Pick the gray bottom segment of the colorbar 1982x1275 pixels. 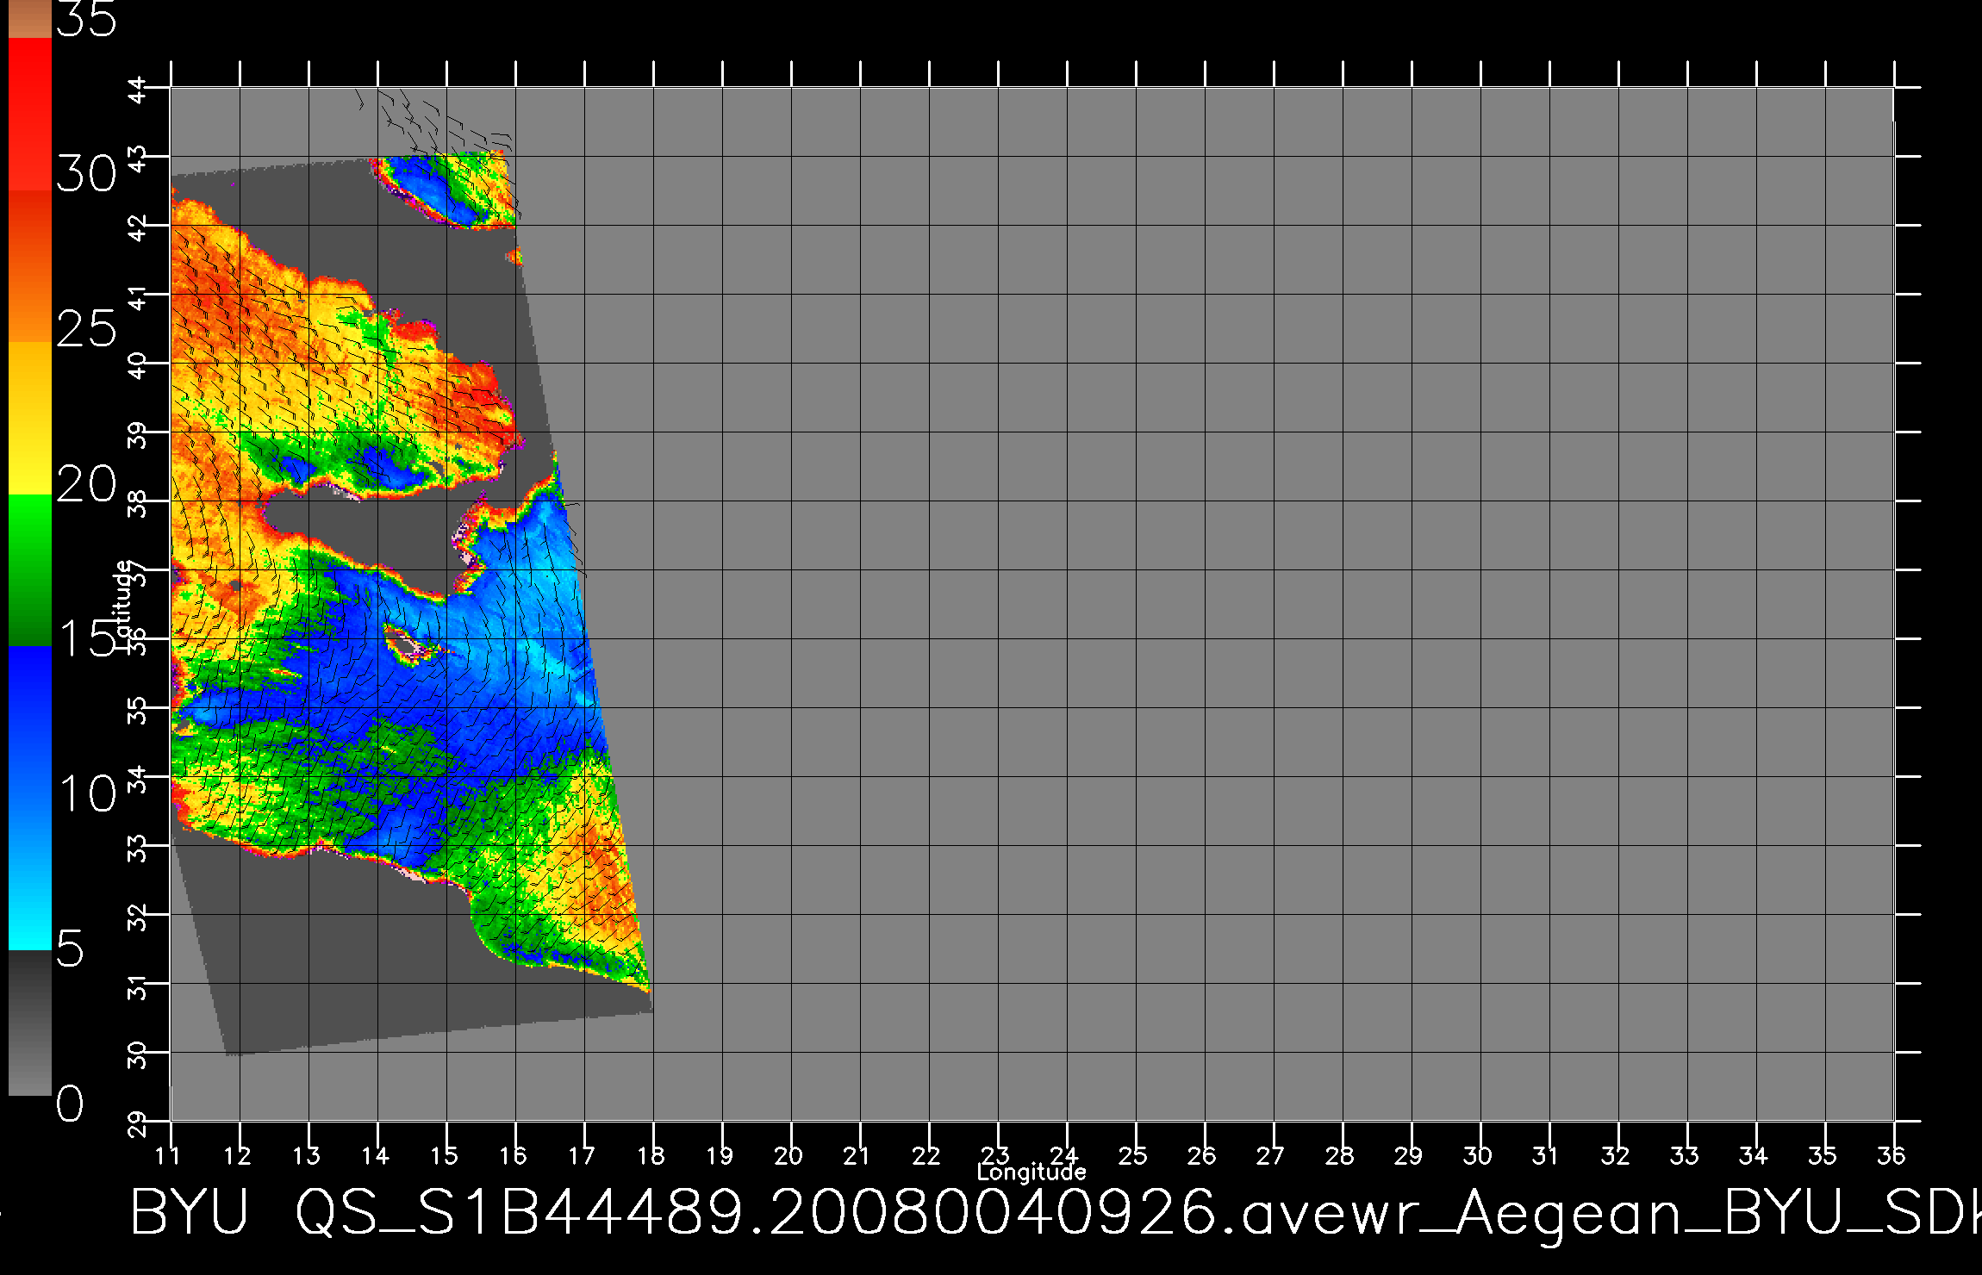(30, 1023)
